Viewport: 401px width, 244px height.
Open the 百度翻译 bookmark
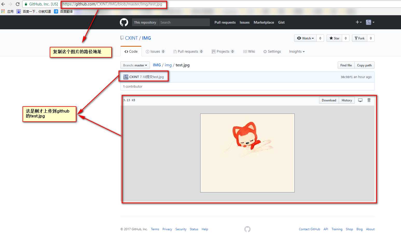[x=63, y=11]
